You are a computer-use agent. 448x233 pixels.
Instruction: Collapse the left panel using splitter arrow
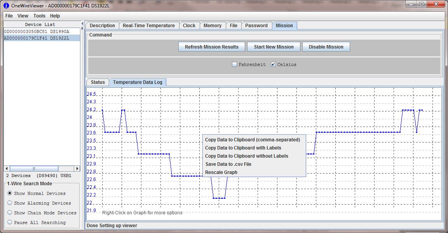point(82,24)
